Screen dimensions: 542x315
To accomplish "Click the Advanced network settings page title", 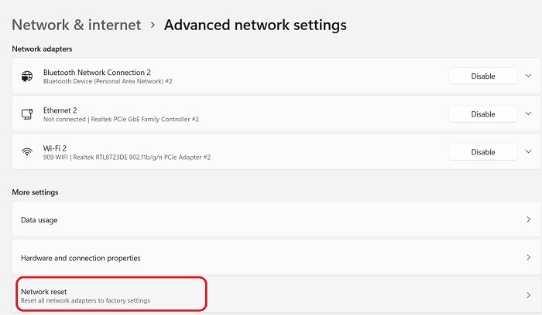I will point(256,25).
